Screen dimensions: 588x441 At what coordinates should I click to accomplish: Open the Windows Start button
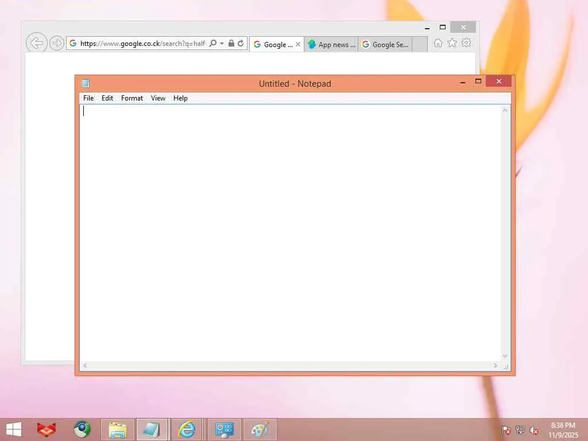tap(14, 430)
